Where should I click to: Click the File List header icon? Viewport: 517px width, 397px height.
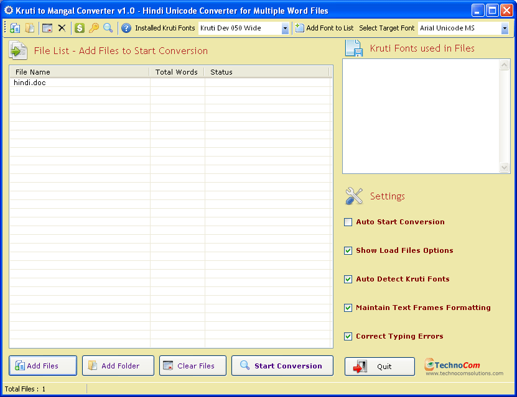pos(18,51)
